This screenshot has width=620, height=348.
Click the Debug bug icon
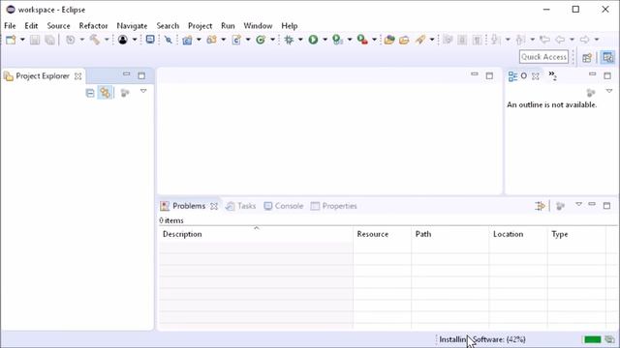pyautogui.click(x=289, y=40)
